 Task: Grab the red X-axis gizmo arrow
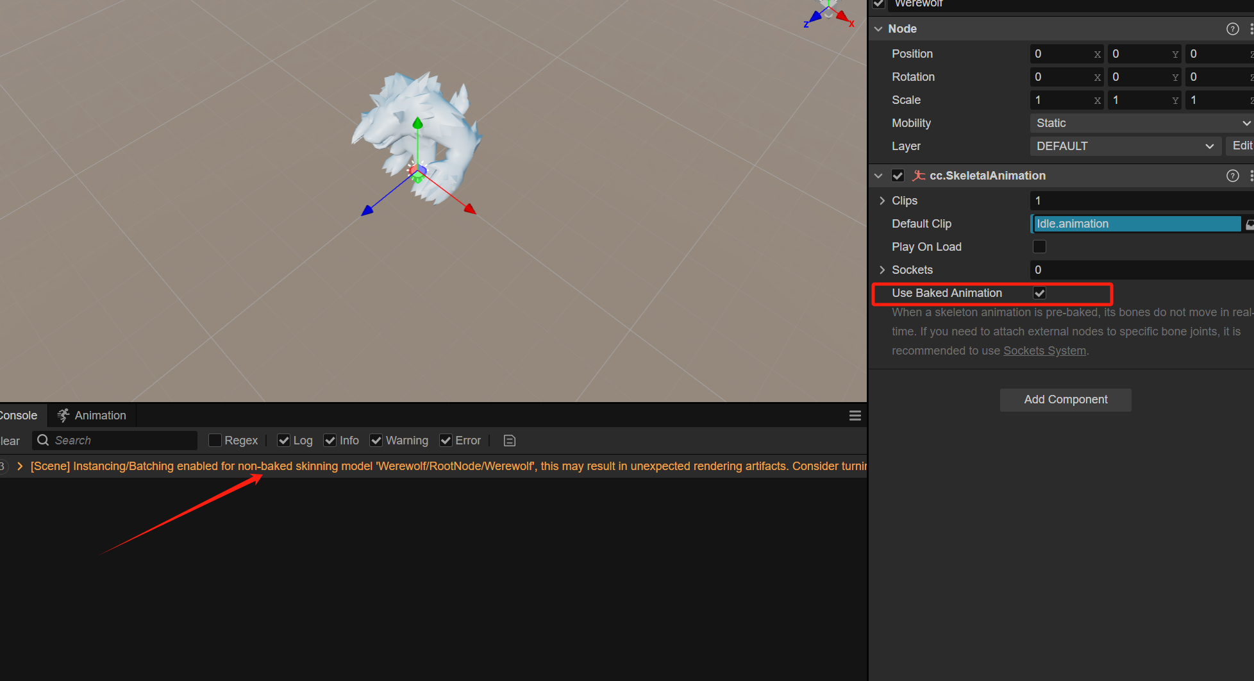point(470,208)
